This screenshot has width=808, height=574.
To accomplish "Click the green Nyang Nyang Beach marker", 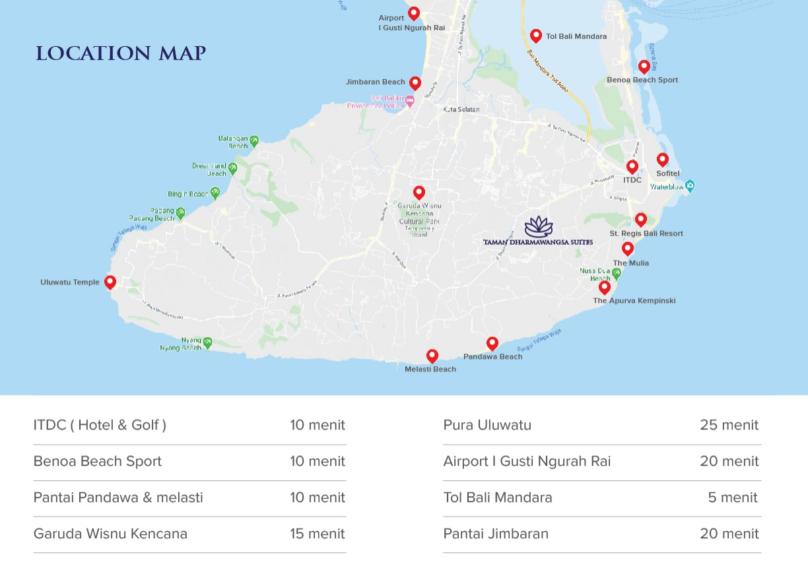I will point(207,342).
